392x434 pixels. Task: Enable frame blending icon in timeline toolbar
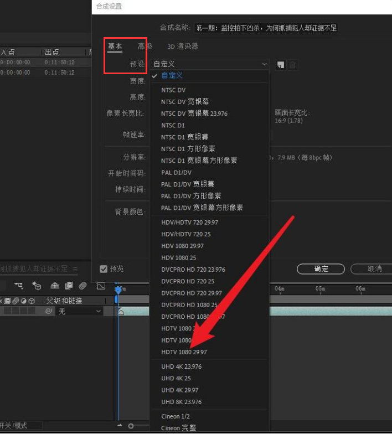pyautogui.click(x=69, y=286)
